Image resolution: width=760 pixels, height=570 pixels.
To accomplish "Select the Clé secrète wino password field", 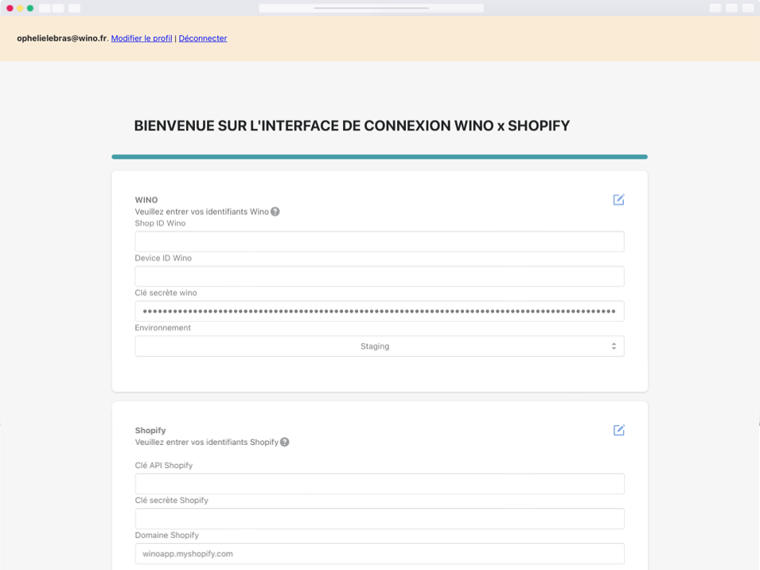I will point(379,311).
